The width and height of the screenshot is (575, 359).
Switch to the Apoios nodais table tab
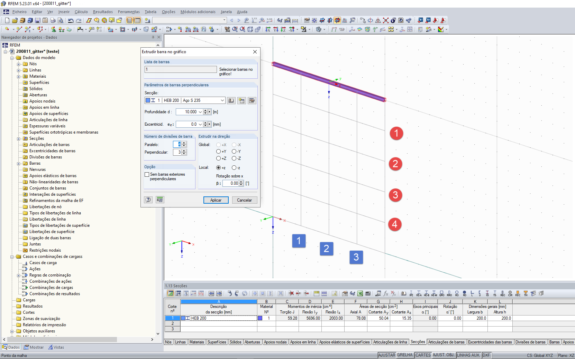[275, 342]
